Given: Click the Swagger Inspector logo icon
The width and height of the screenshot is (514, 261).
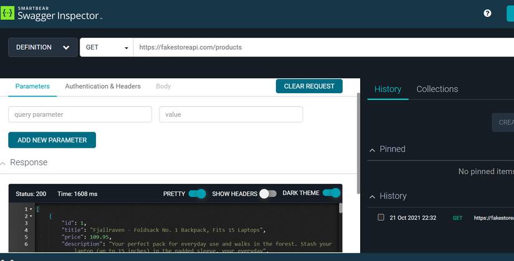Looking at the screenshot, I should 7,13.
